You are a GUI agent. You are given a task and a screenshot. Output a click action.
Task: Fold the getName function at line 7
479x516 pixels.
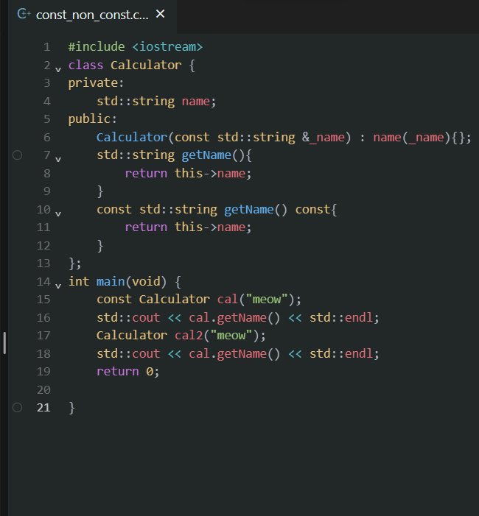tap(58, 158)
